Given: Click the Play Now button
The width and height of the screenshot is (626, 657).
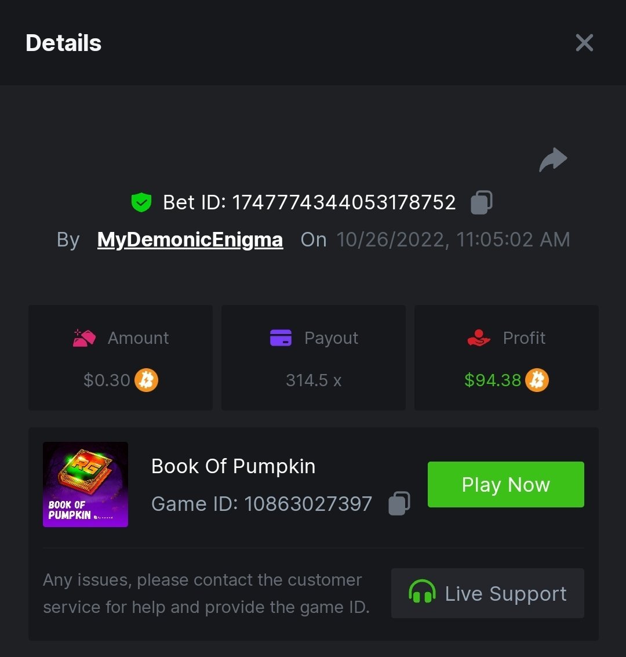Looking at the screenshot, I should coord(505,485).
